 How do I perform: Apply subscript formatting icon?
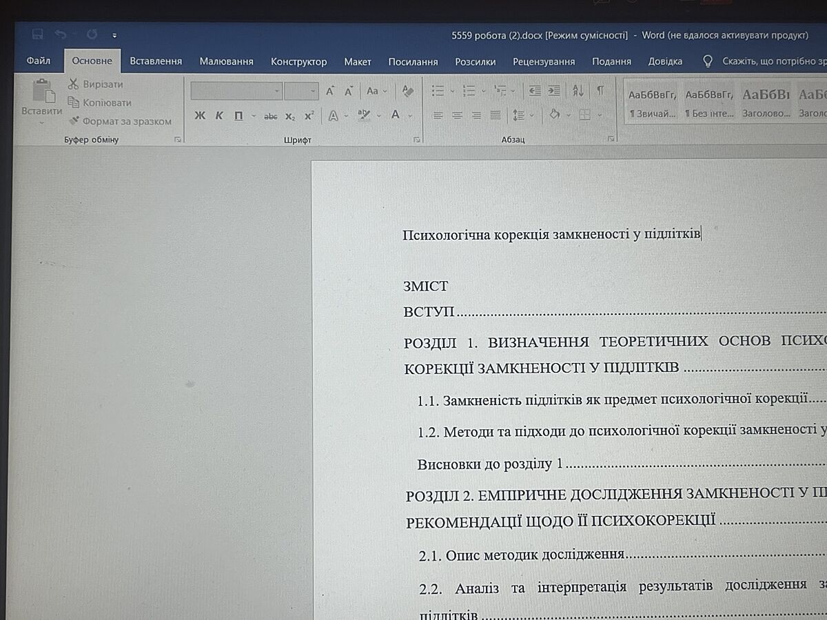coord(290,116)
